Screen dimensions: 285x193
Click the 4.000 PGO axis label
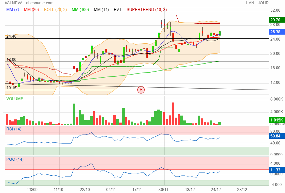[x=275, y=163]
